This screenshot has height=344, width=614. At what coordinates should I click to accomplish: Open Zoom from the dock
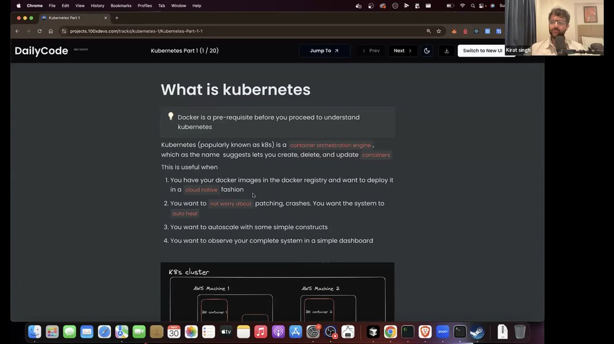pos(443,332)
